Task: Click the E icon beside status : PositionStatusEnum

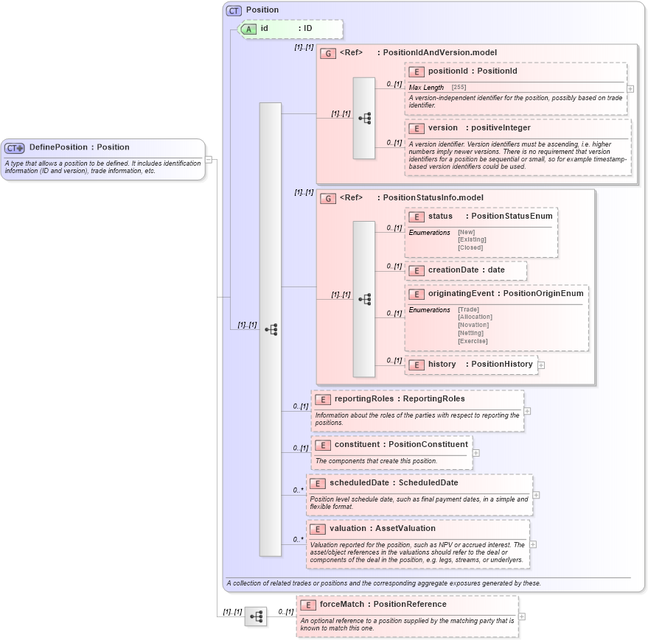Action: click(417, 217)
